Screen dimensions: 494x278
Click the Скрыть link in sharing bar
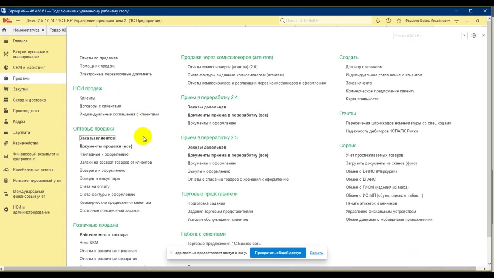click(x=316, y=253)
